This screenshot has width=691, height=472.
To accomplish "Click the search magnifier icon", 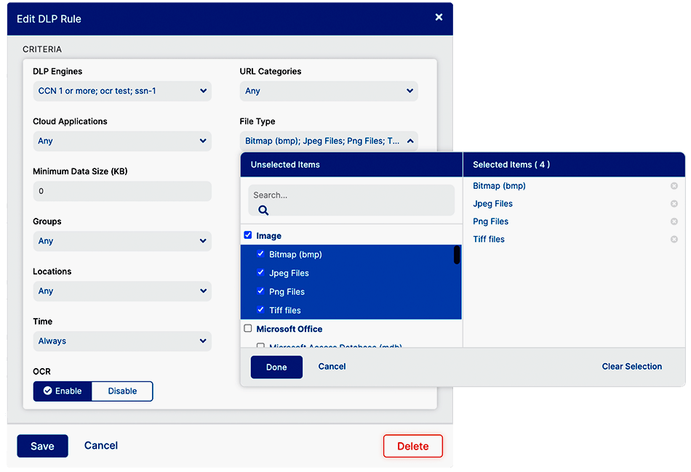I will coord(263,210).
